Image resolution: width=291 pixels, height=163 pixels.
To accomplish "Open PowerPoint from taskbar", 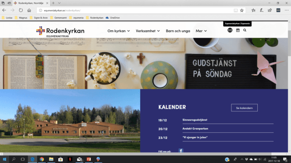I will (89, 159).
